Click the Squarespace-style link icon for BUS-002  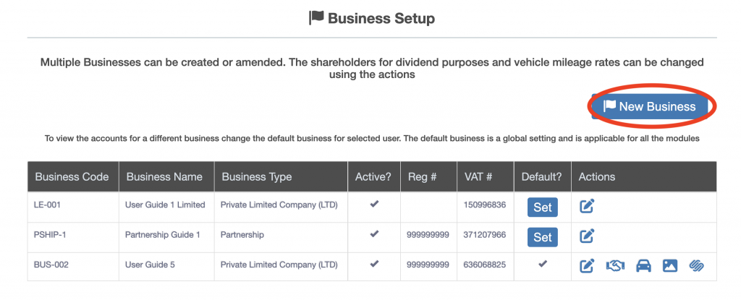(697, 265)
